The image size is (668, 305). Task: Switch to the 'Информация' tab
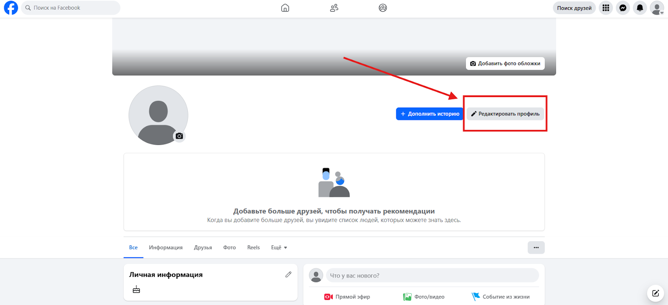(x=166, y=247)
